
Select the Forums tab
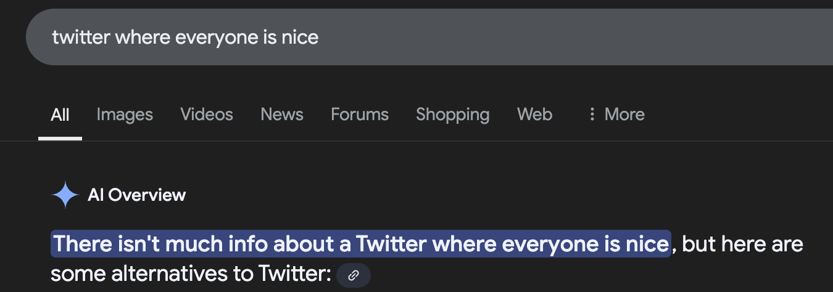point(360,115)
